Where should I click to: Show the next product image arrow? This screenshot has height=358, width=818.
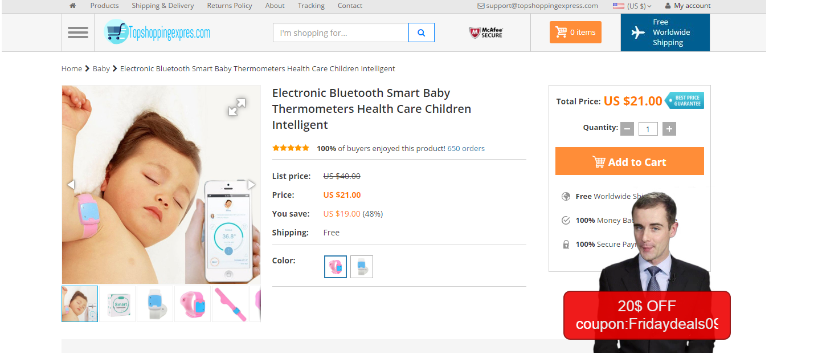[x=251, y=185]
